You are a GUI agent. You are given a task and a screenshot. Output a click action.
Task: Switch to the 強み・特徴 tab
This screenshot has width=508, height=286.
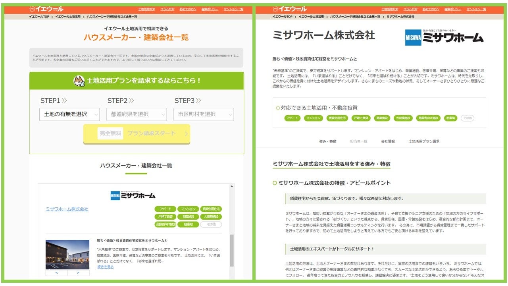(328, 141)
